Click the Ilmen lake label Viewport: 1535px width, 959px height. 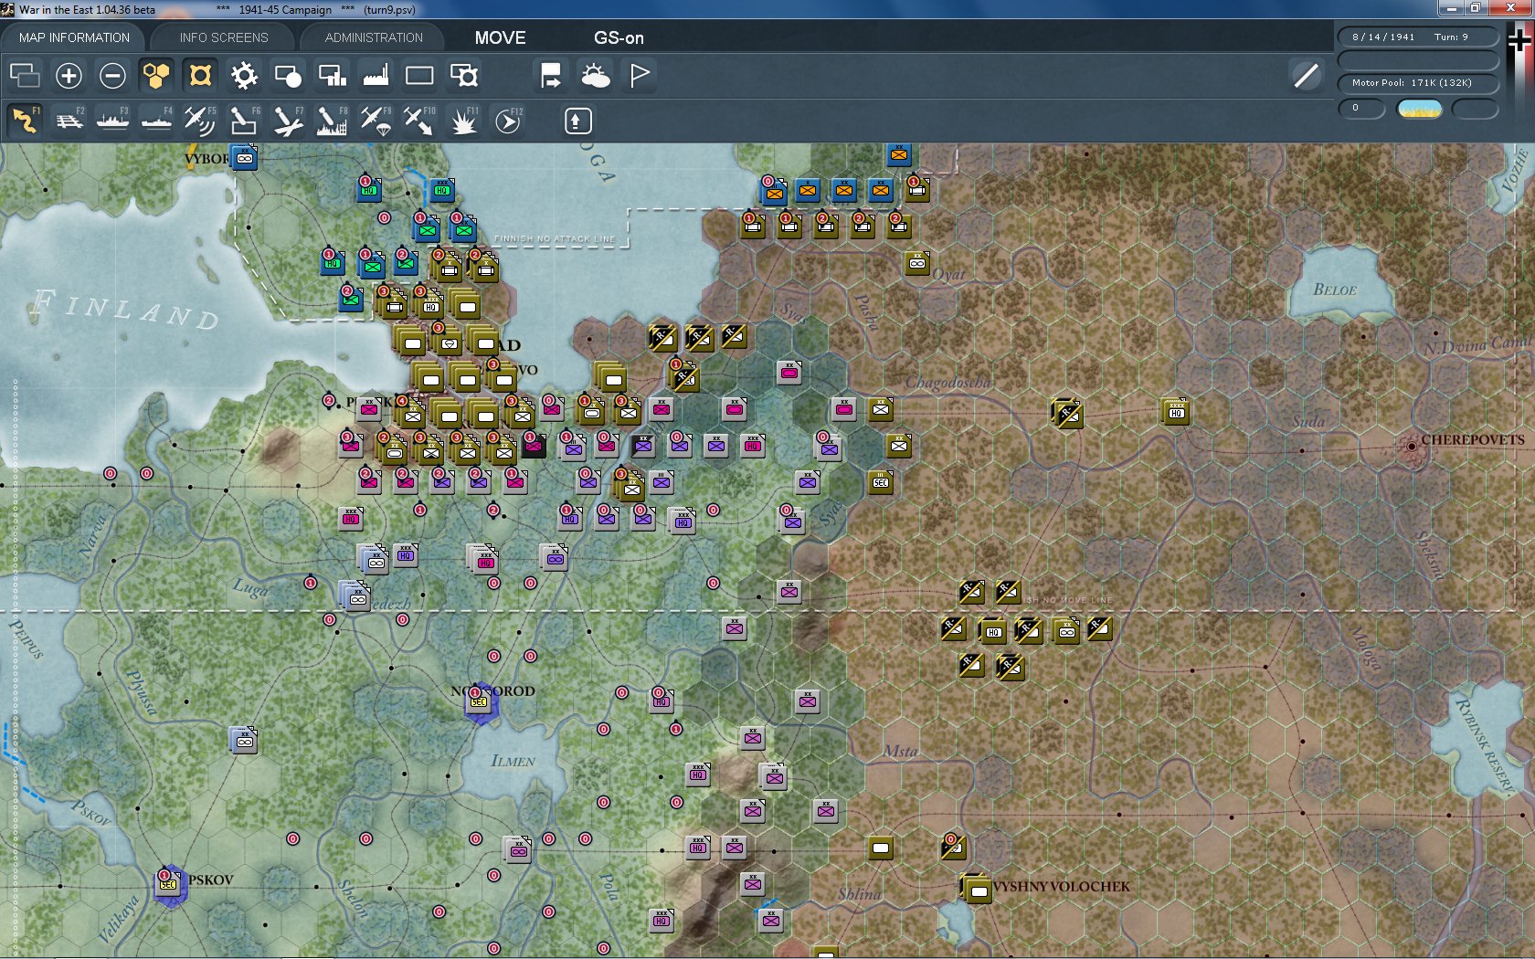(513, 761)
